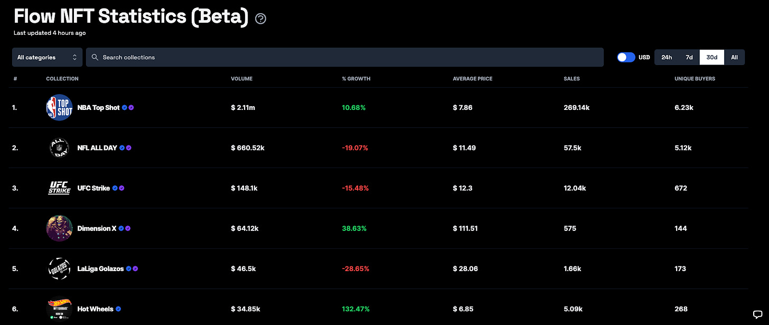Focus the Search collections field
The width and height of the screenshot is (769, 325).
click(345, 57)
